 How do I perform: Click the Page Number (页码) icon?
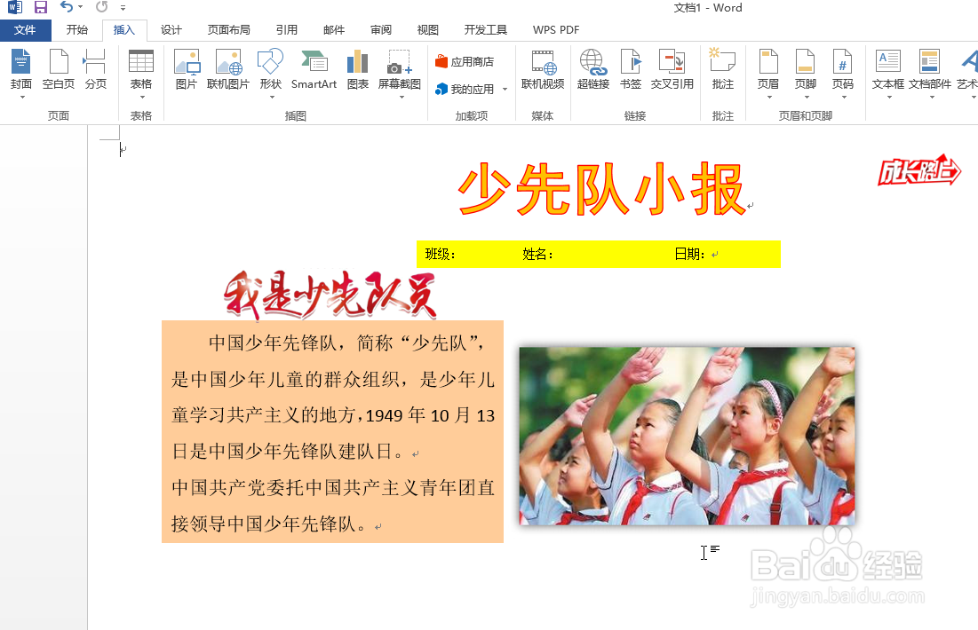[842, 62]
